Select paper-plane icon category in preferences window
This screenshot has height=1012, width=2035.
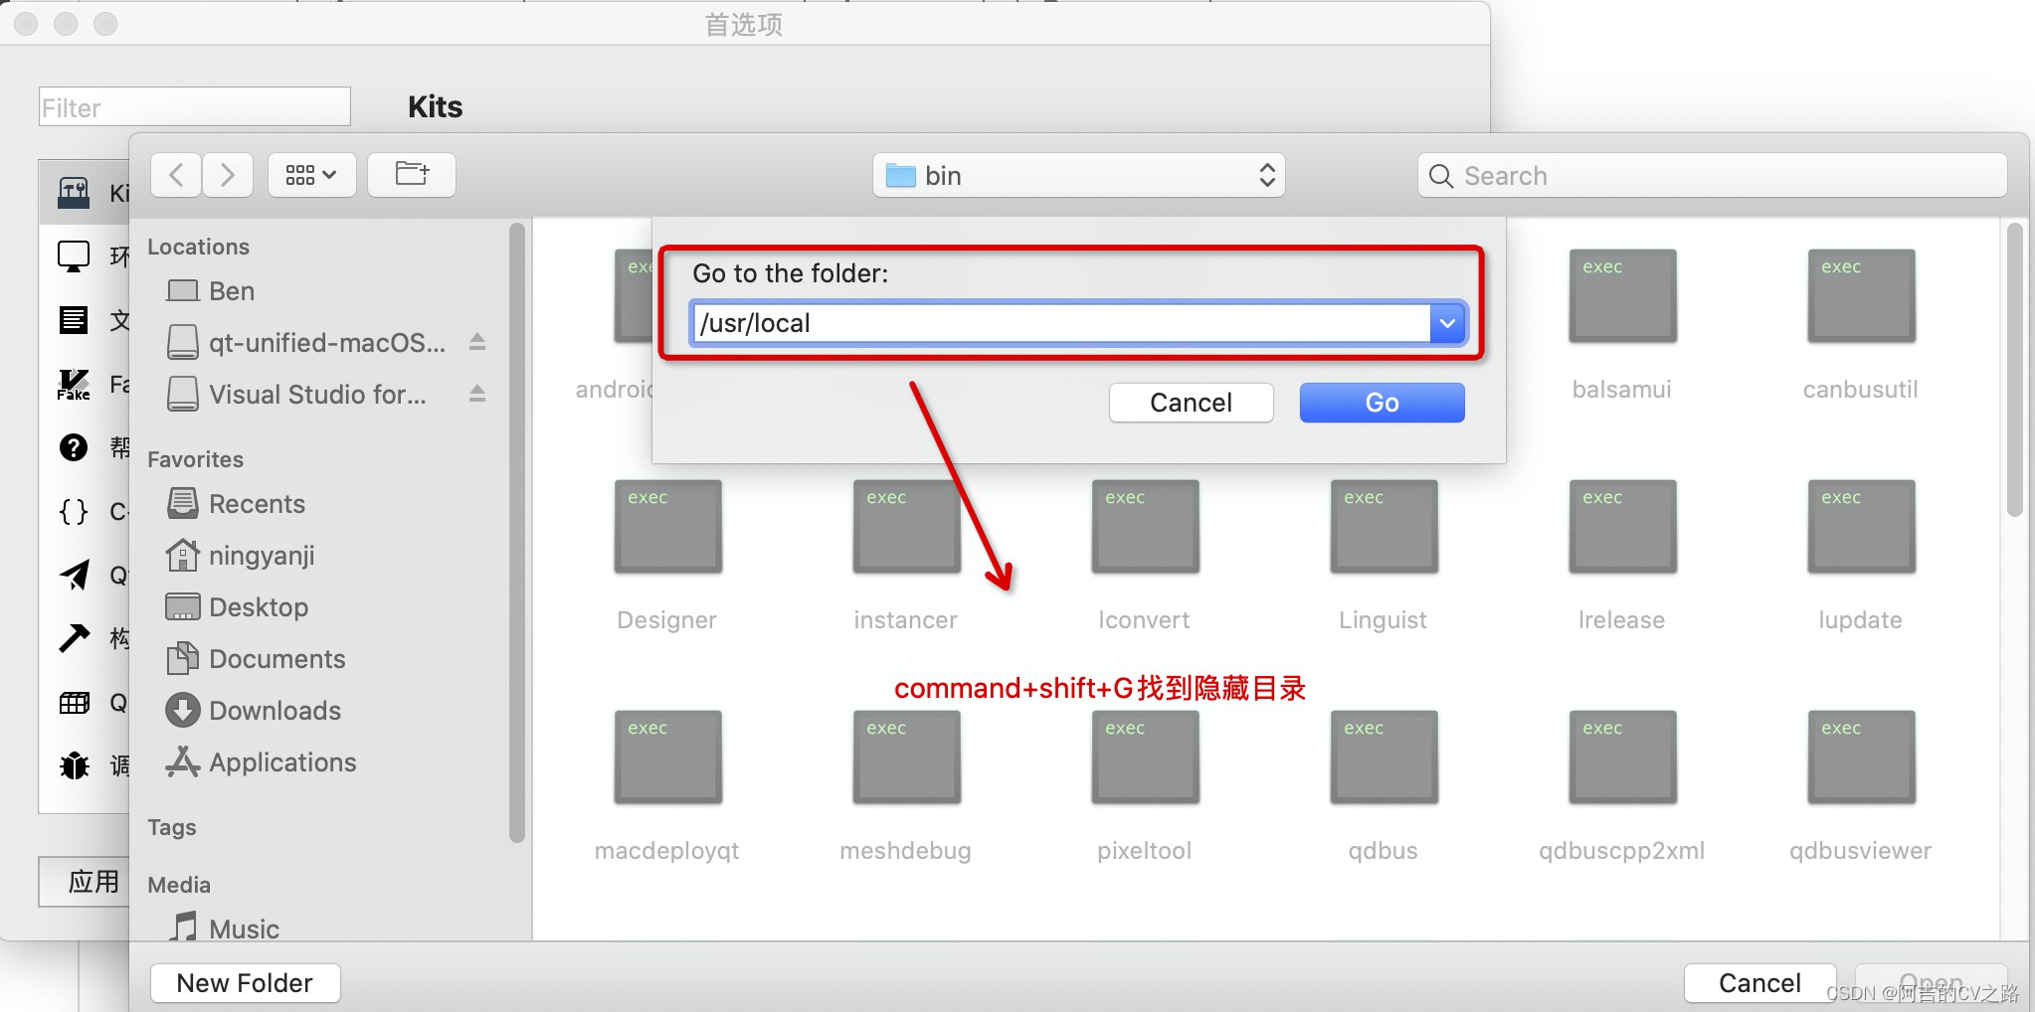74,575
